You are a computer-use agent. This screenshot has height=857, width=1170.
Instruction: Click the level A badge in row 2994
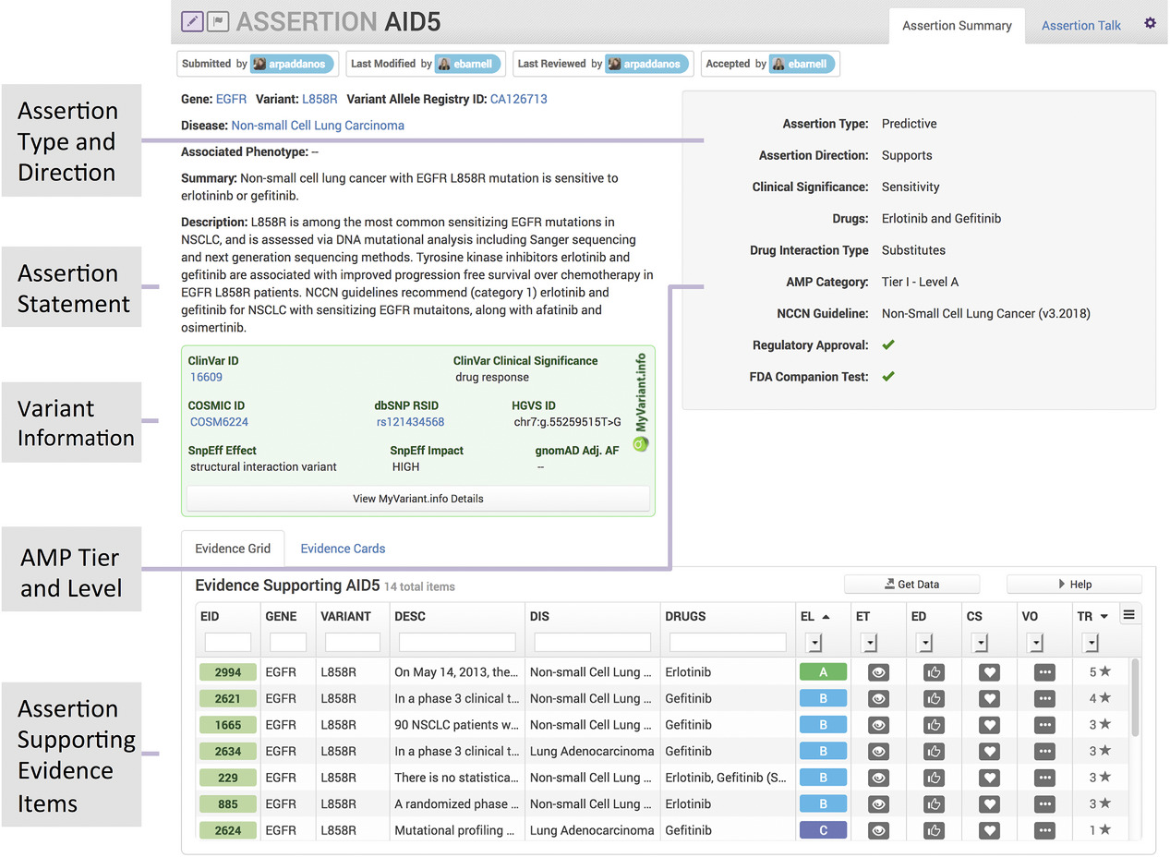tap(824, 673)
